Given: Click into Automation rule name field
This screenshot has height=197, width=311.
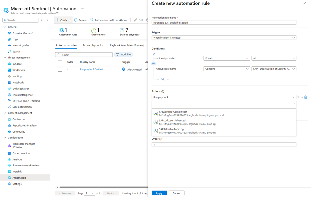Looking at the screenshot, I should 224,23.
